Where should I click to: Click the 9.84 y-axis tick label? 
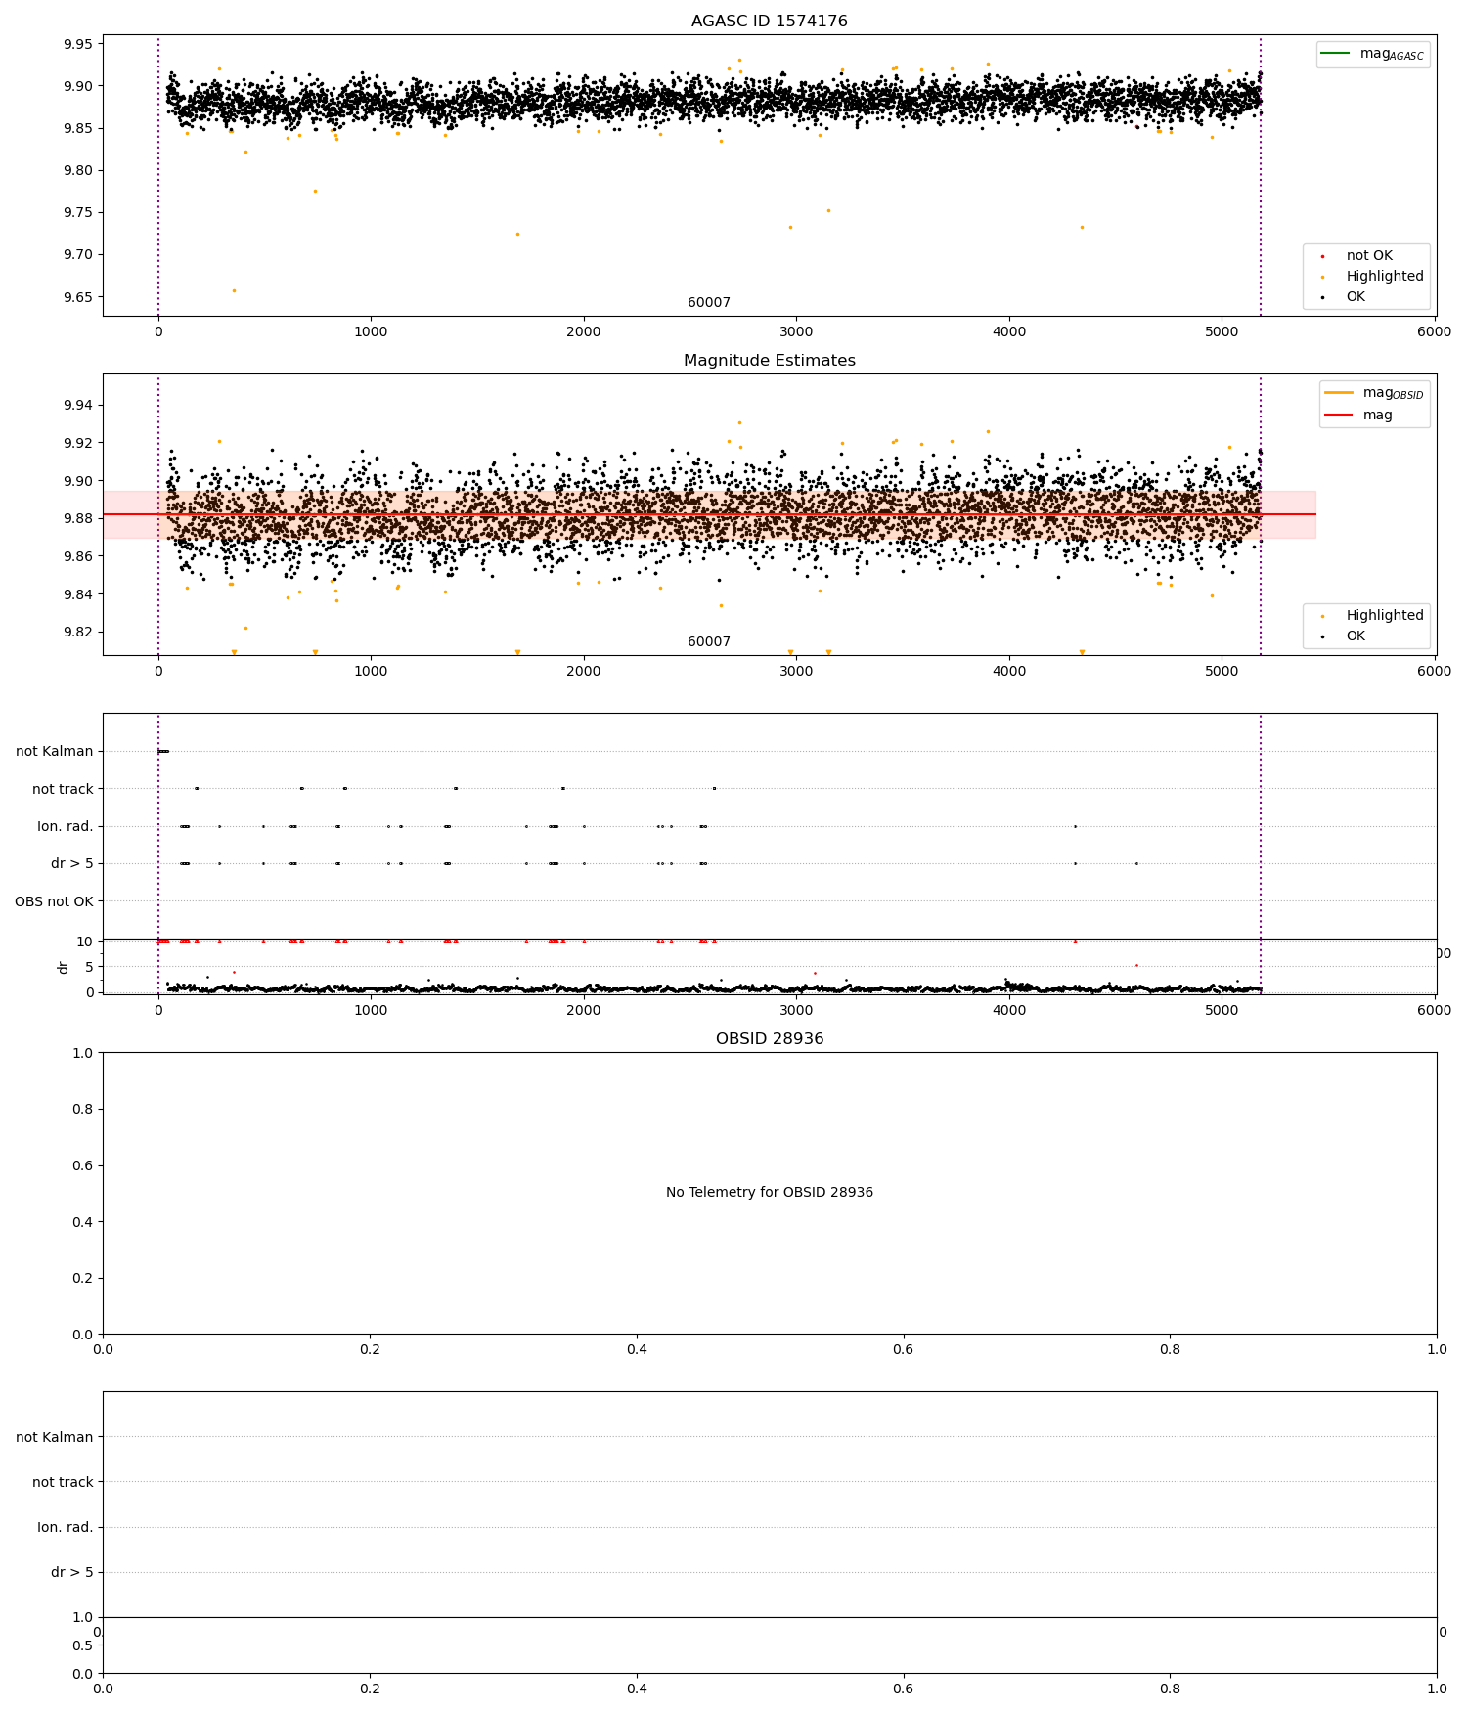pyautogui.click(x=78, y=594)
